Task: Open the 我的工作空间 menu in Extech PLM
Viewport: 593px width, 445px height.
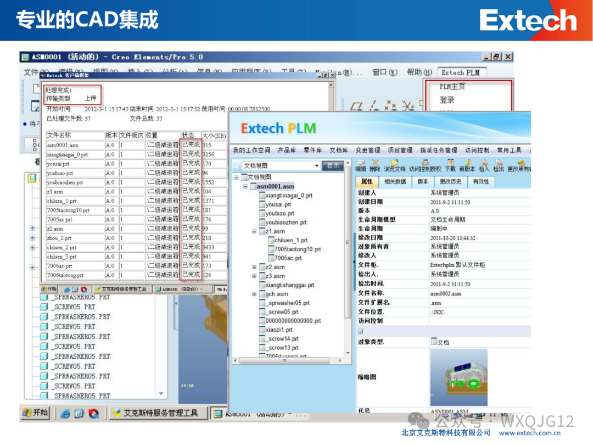Action: tap(251, 150)
